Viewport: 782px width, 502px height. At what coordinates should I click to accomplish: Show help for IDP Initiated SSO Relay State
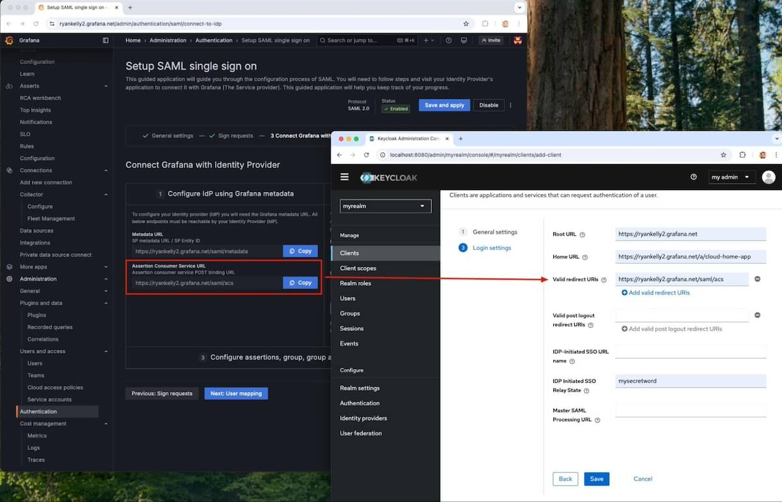point(586,391)
